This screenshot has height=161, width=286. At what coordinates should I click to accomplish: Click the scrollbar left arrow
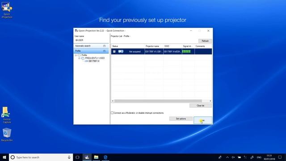coord(113,101)
